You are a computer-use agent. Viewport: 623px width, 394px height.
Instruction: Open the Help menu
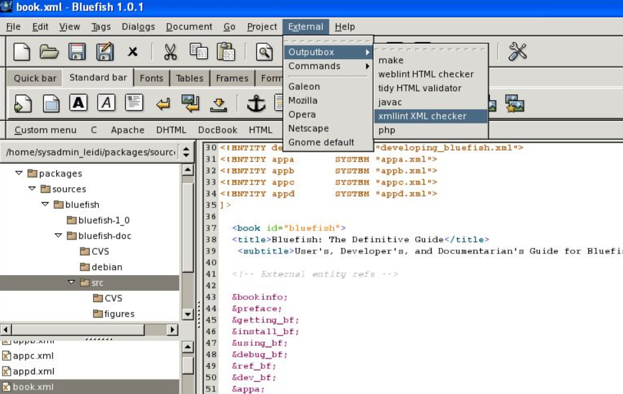(x=345, y=27)
